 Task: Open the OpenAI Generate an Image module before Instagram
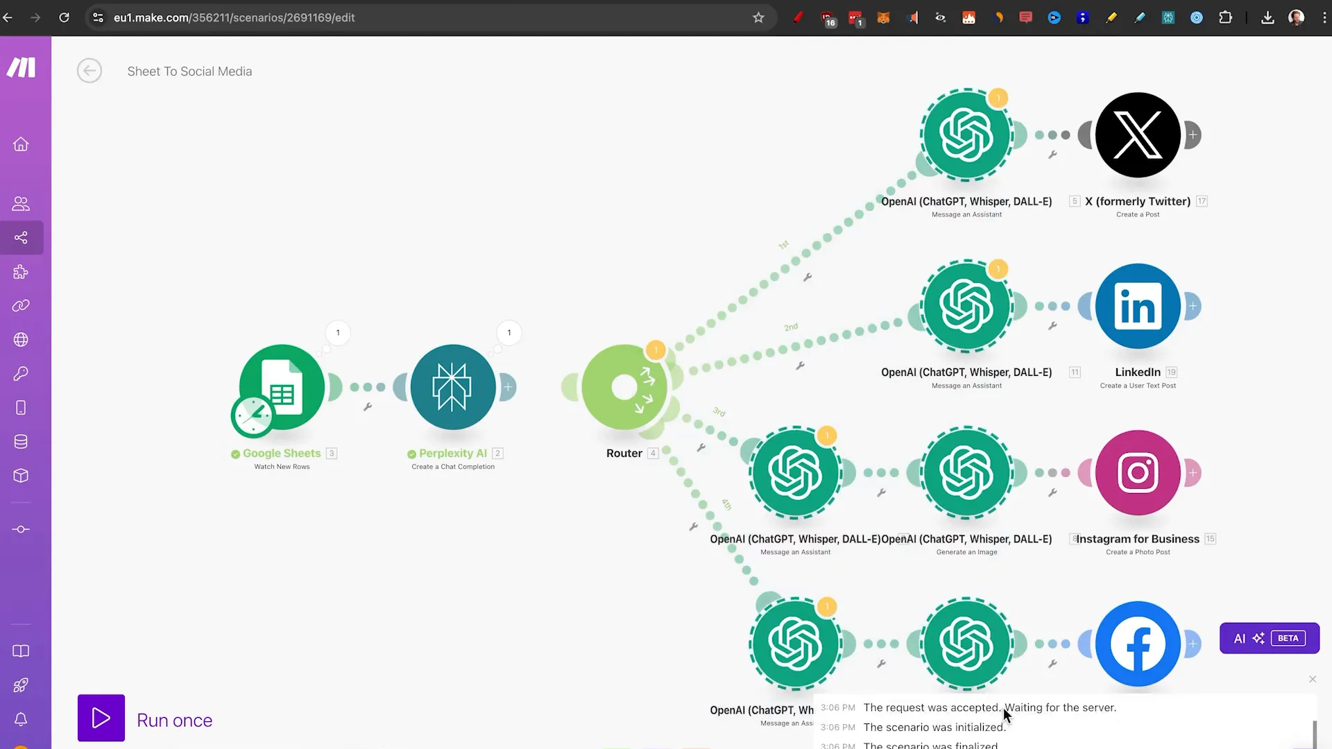click(x=966, y=472)
